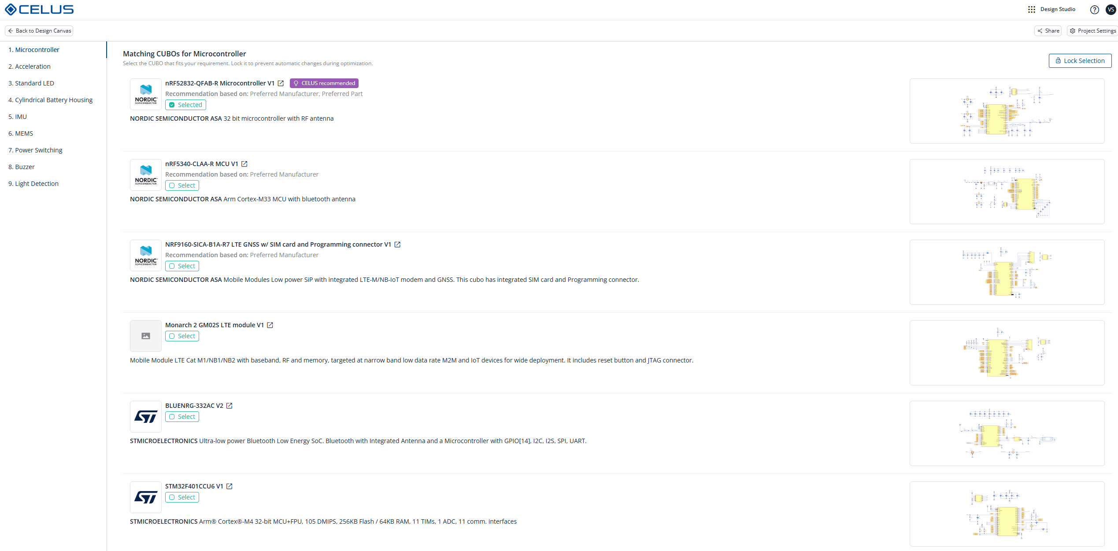Click the Nordic logo of nRF52832-QFAB-R
The width and height of the screenshot is (1118, 551).
pos(146,94)
